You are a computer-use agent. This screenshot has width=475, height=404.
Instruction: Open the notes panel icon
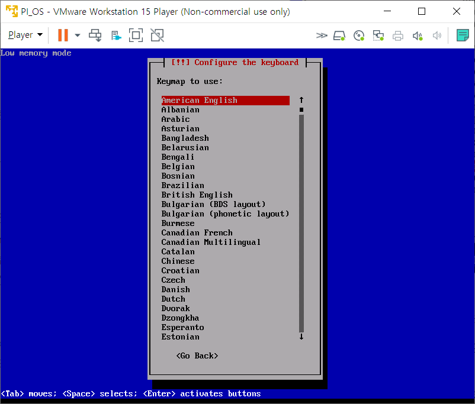point(463,35)
